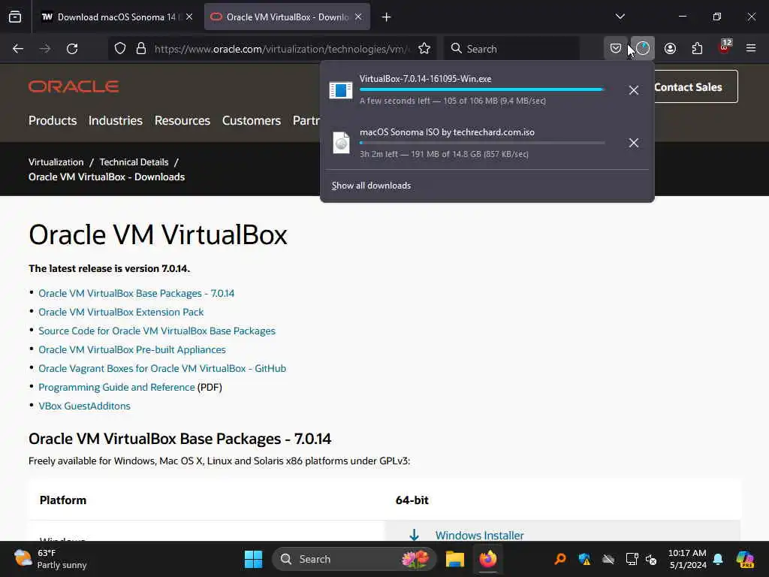Click the Firefox search input field
Image resolution: width=769 pixels, height=577 pixels.
click(x=511, y=49)
